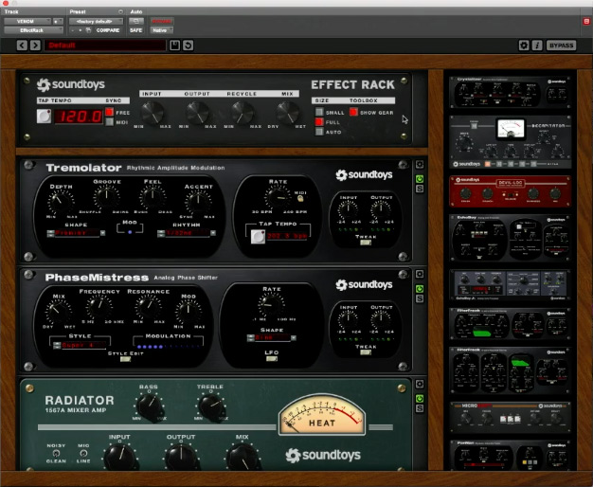593x487 pixels.
Task: Toggle SHOW GEAR toolbox option
Action: 353,112
